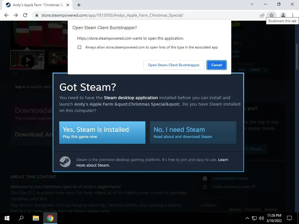
Task: Select the Andy's Apple Farm tab
Action: click(37, 5)
